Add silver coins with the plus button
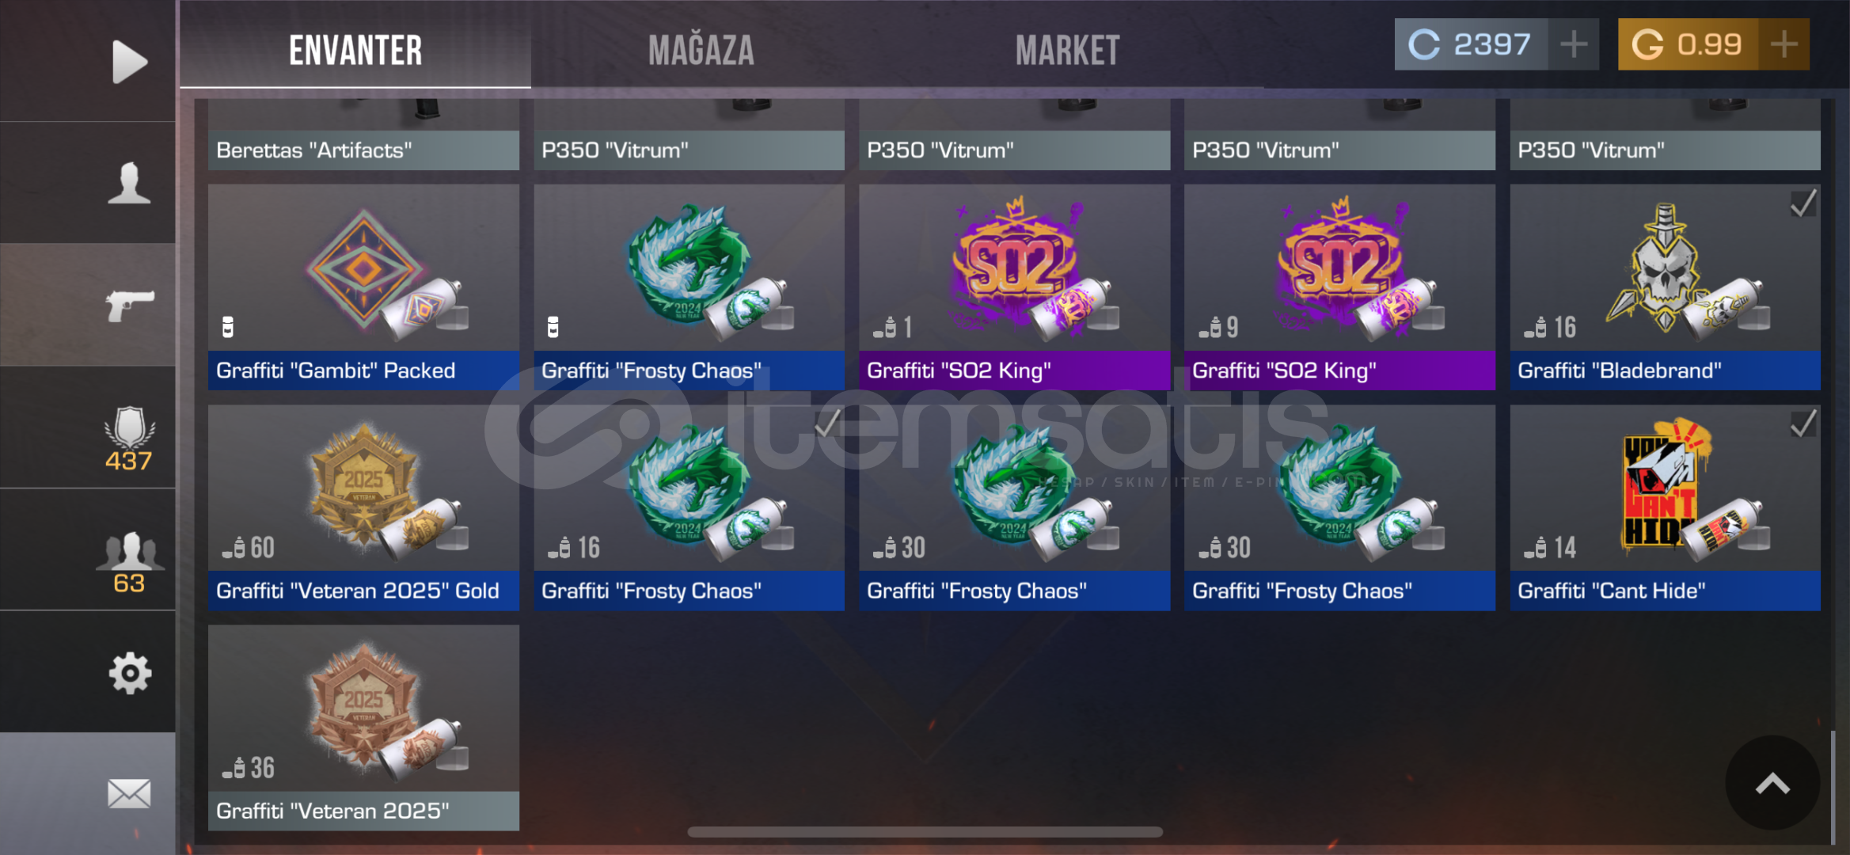 point(1574,44)
